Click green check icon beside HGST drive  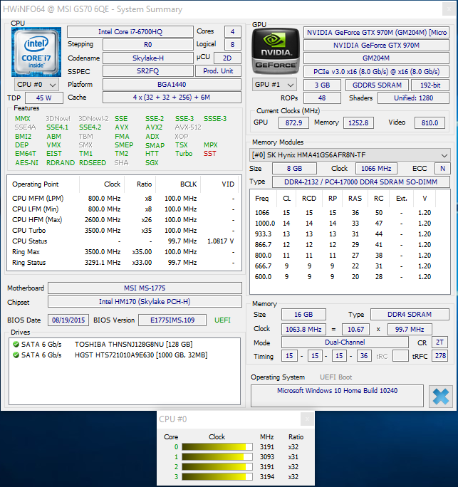(x=16, y=355)
